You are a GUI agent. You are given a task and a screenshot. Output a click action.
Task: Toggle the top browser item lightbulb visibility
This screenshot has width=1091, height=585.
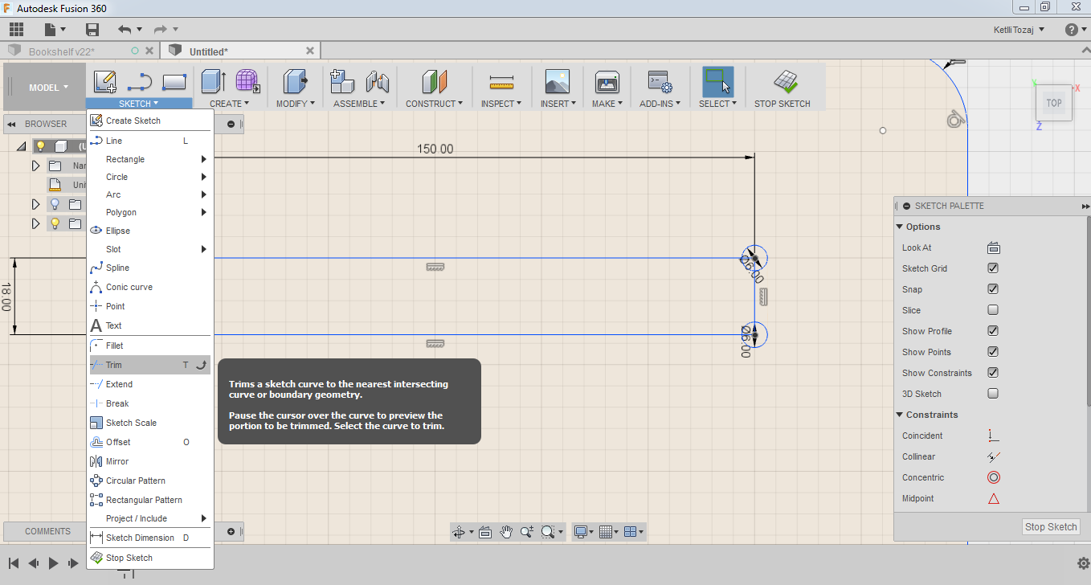click(x=40, y=146)
